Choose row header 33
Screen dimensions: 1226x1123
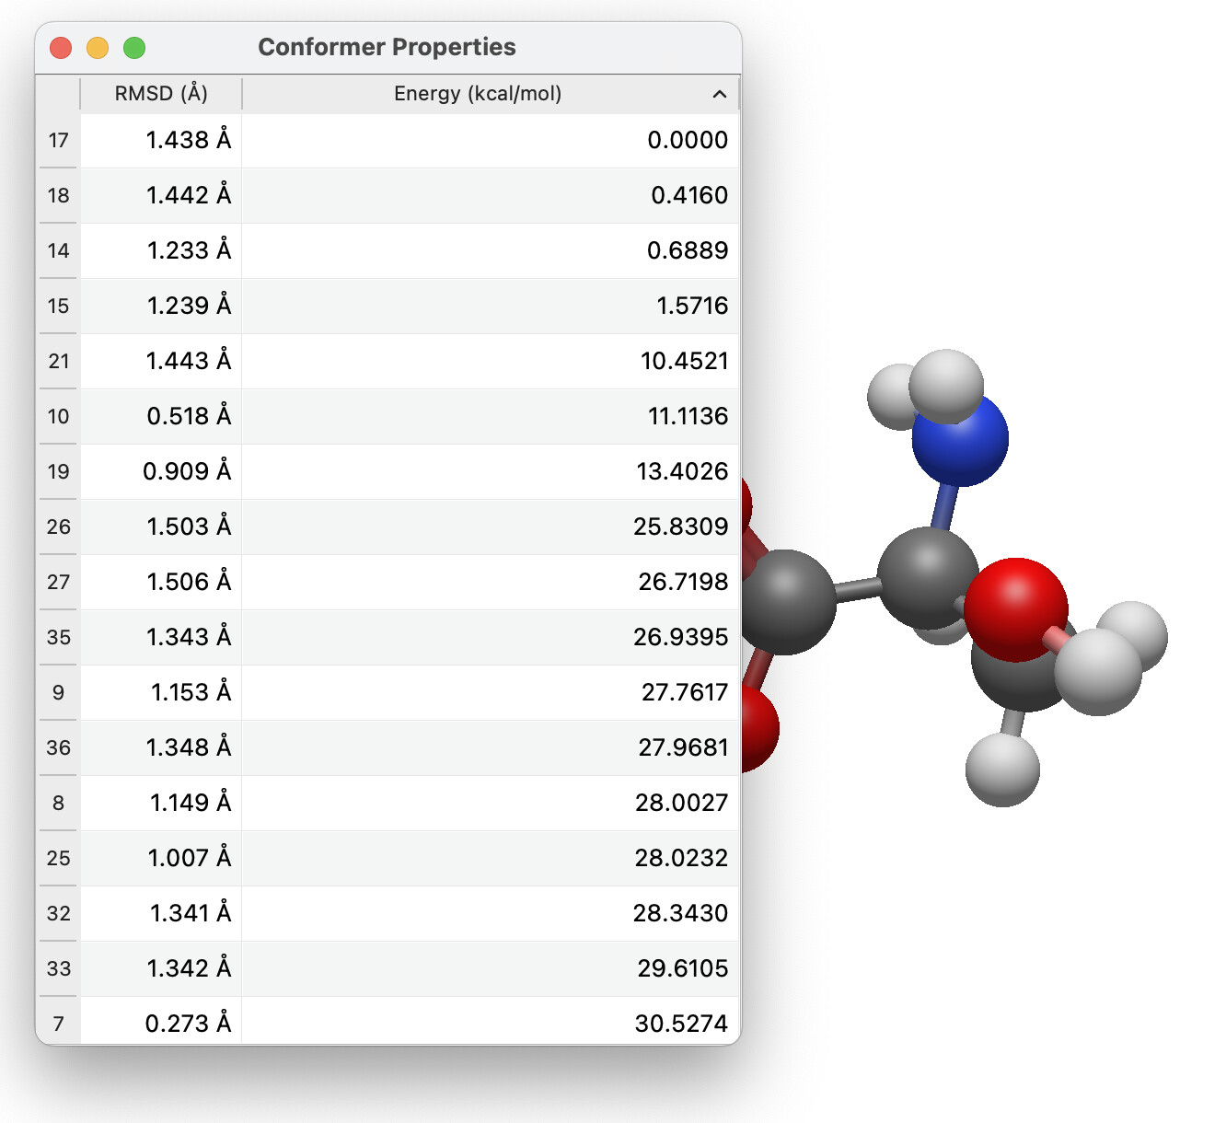58,968
